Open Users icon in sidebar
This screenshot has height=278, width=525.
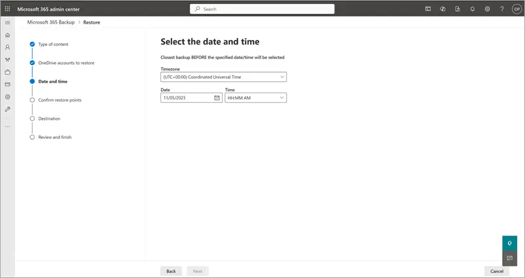click(x=7, y=47)
